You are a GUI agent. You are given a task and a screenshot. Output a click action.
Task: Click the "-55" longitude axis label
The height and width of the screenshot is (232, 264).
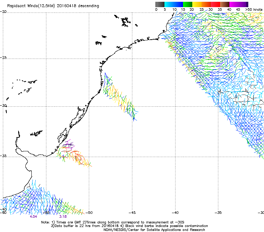point(46,213)
